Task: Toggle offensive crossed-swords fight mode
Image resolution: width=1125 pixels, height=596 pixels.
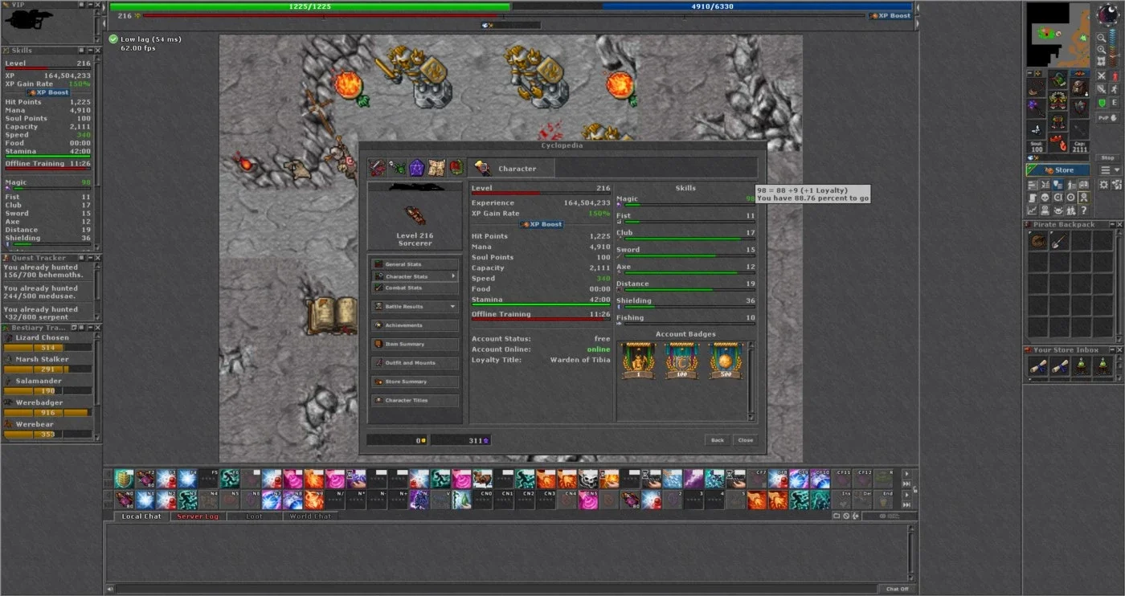Action: pyautogui.click(x=1101, y=76)
